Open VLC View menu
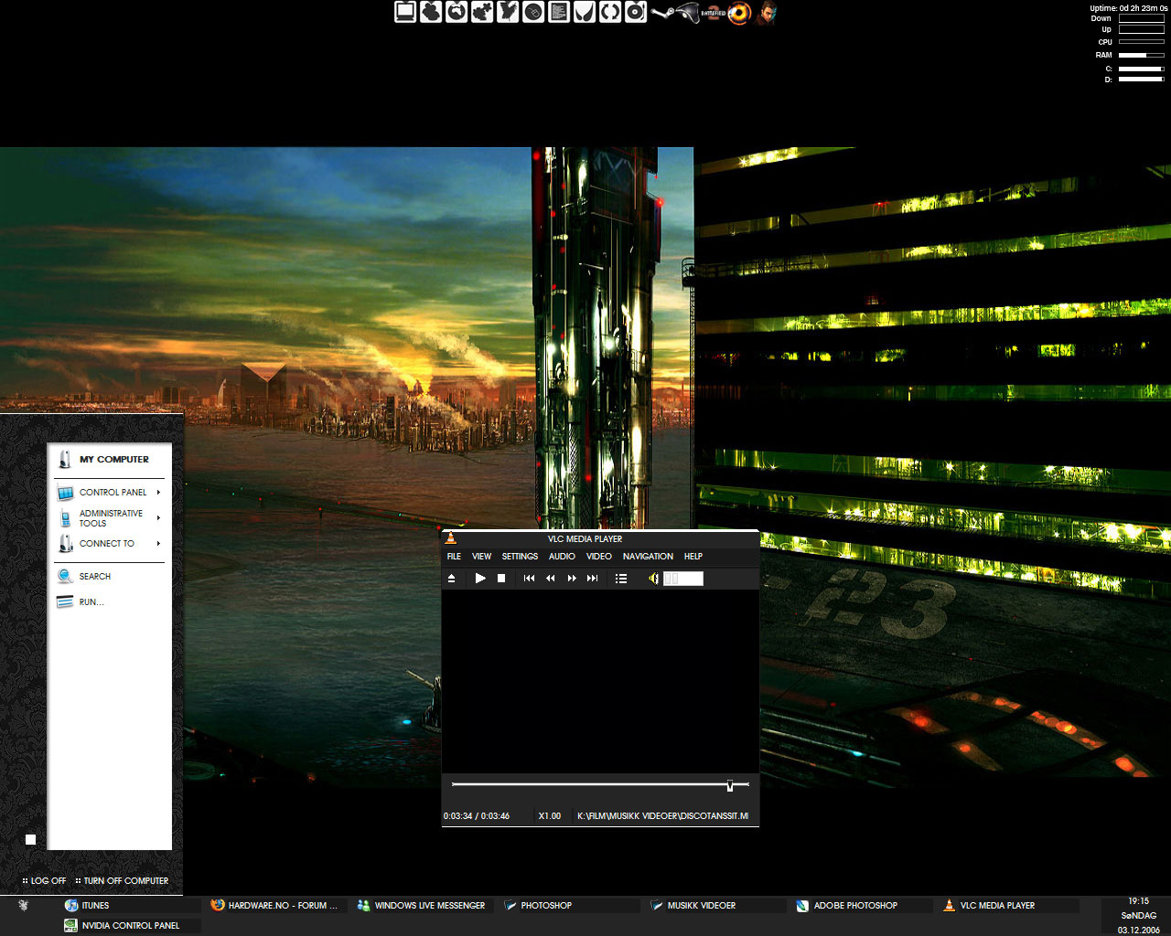The width and height of the screenshot is (1171, 936). pos(481,557)
